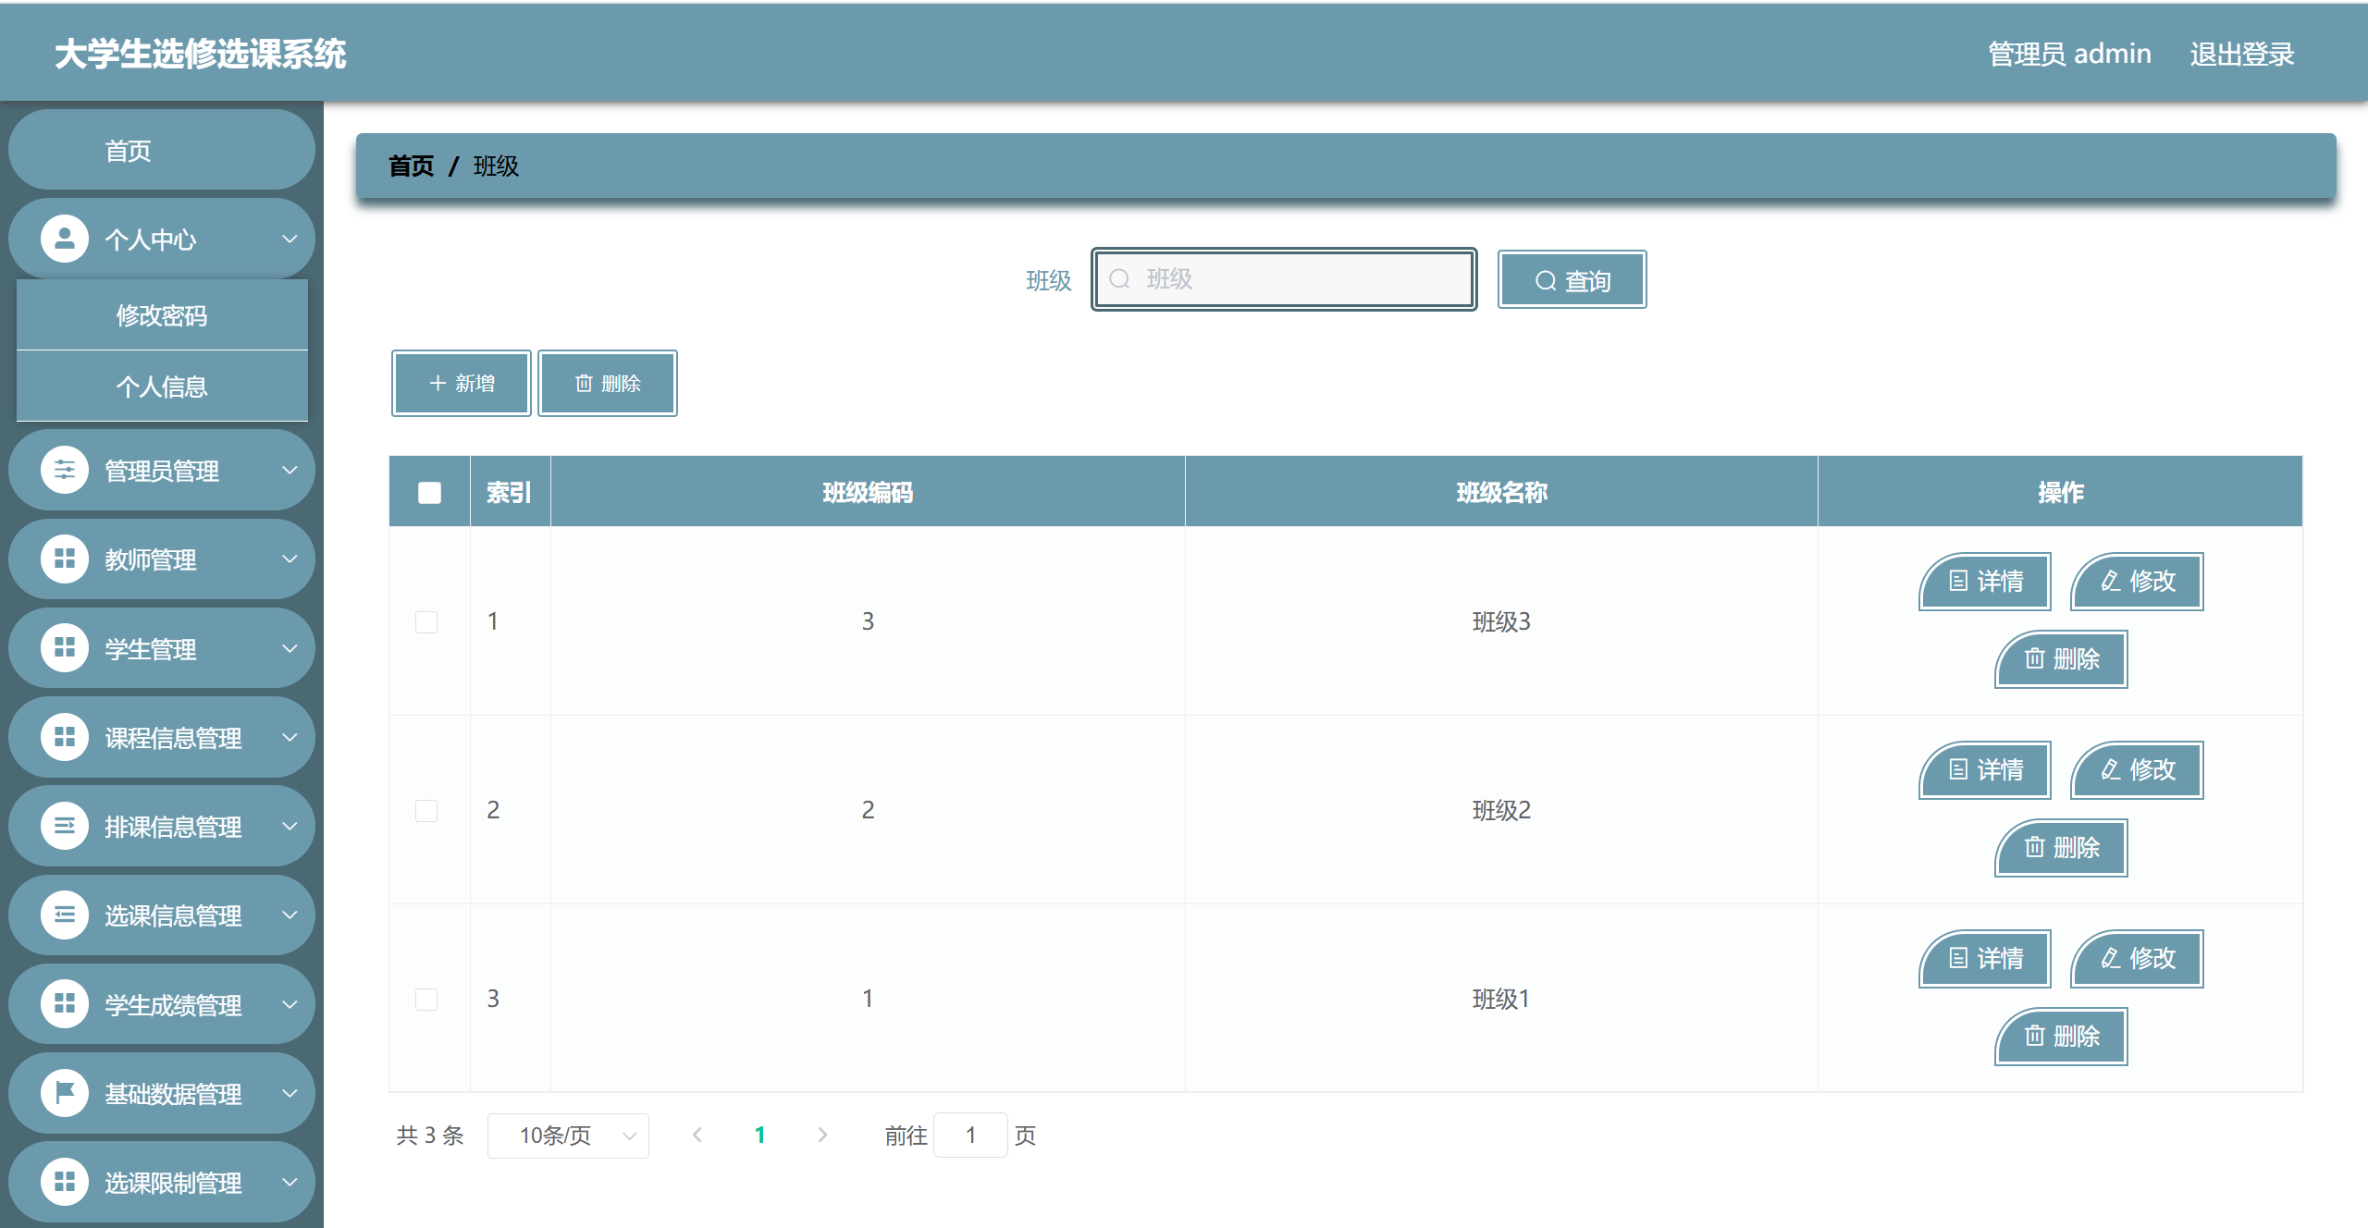Check the checkbox for row index 3

tap(426, 999)
